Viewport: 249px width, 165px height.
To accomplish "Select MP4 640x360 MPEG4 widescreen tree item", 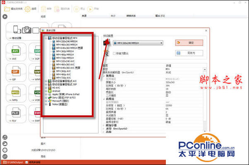I will pos(69,48).
